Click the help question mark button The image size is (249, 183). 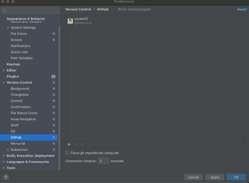6,177
